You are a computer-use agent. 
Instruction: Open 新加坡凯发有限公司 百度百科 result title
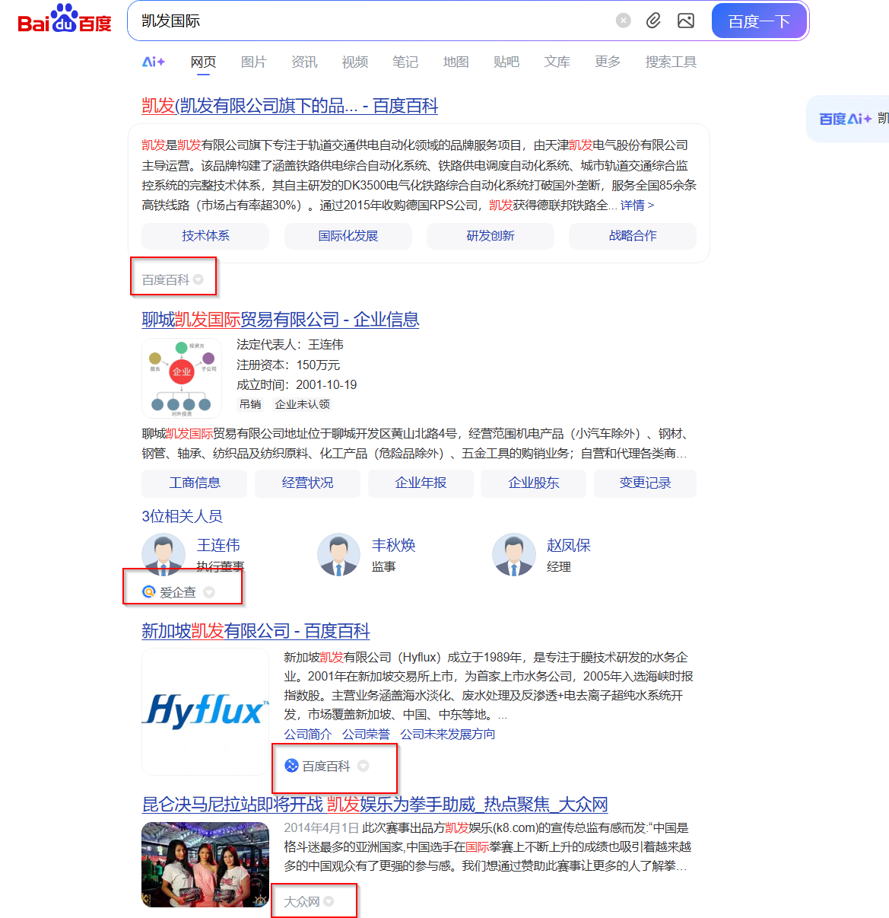[x=256, y=631]
